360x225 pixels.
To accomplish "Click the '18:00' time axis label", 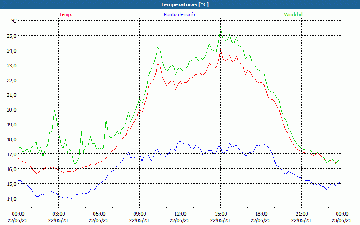I will pos(261,214).
